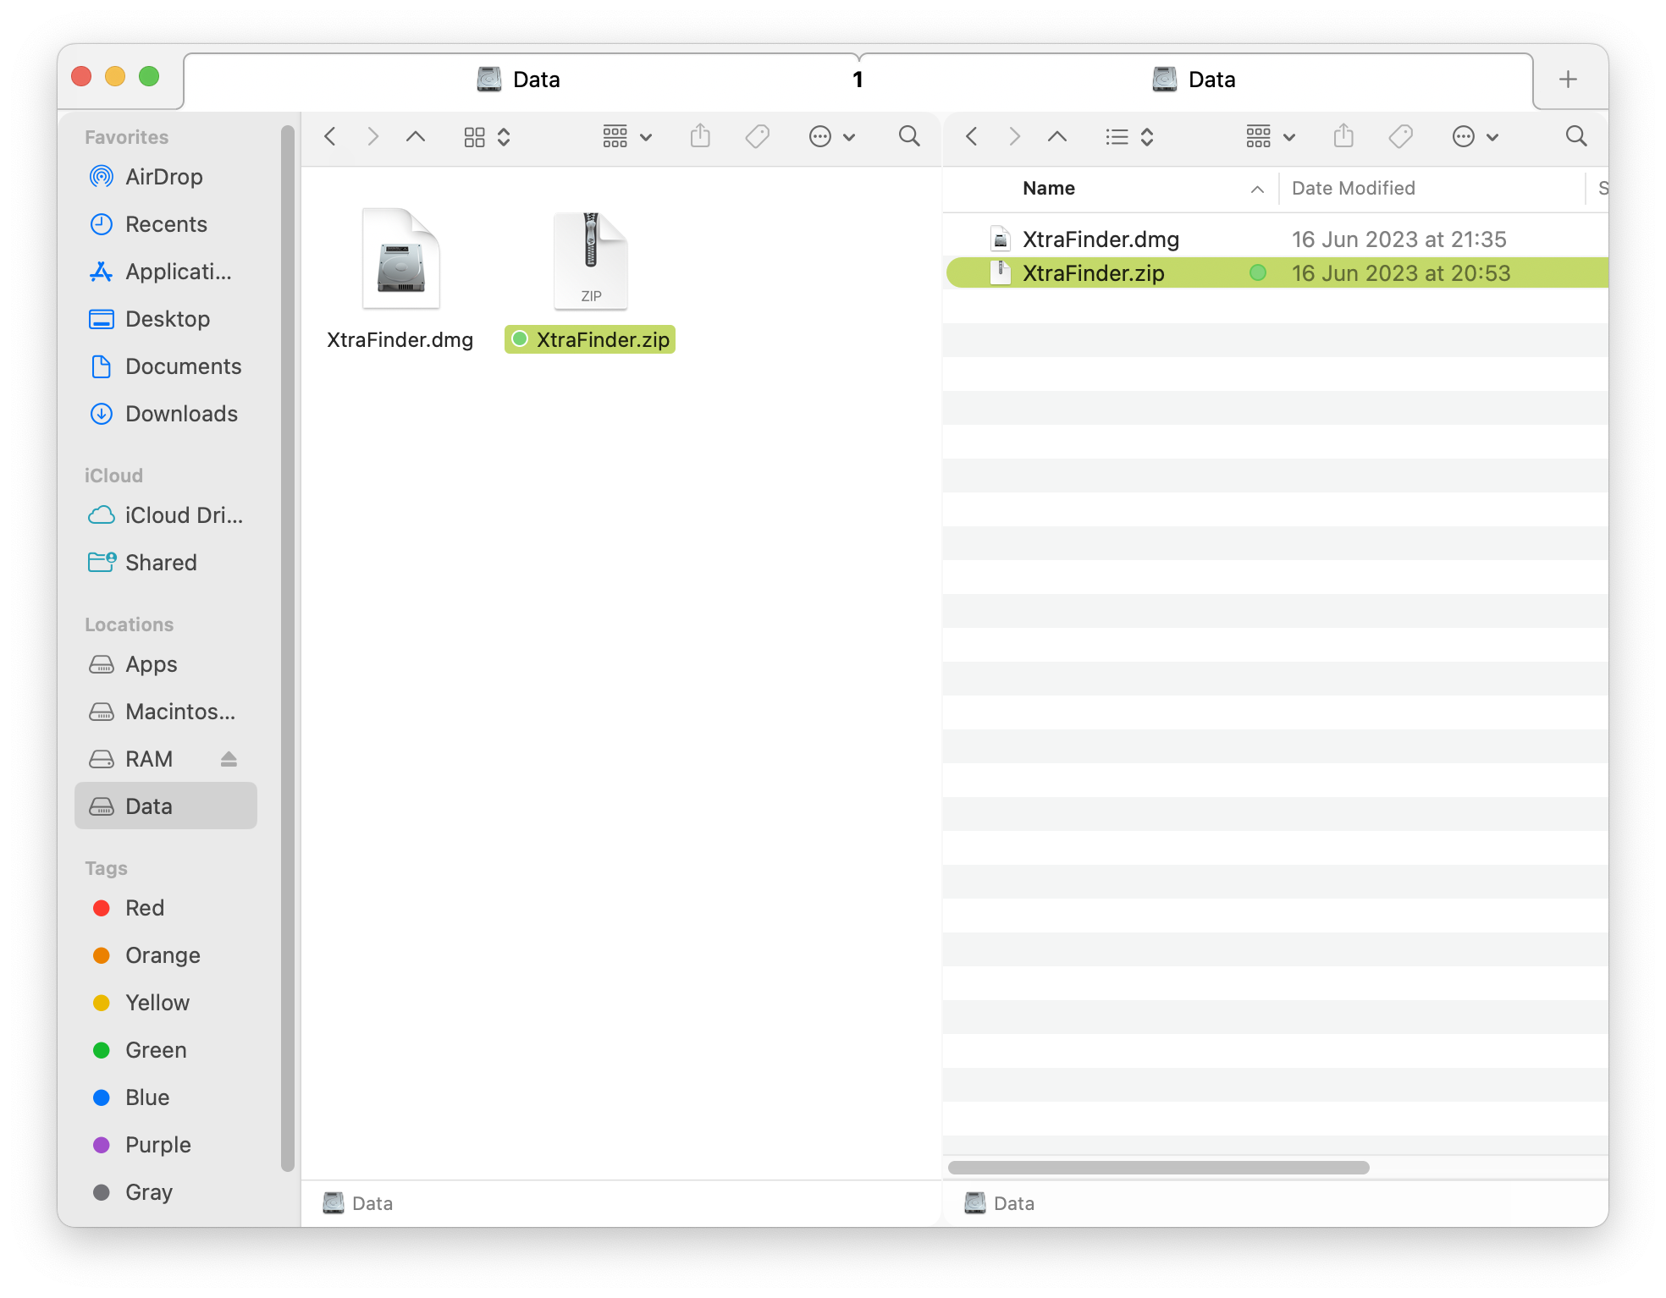
Task: Add a new tab with plus button
Action: tap(1568, 80)
